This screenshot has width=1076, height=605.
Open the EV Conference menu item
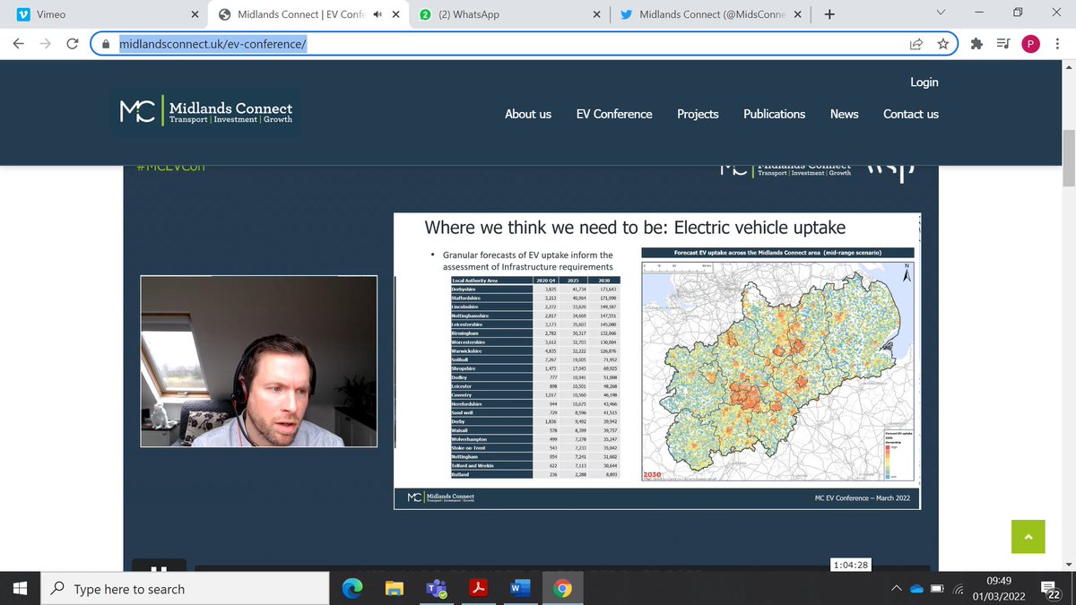click(x=614, y=114)
